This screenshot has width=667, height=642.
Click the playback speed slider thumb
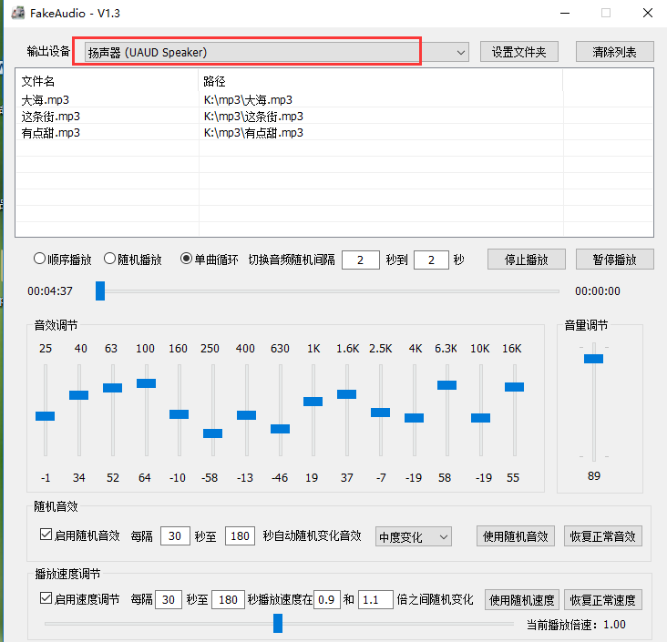click(x=278, y=623)
